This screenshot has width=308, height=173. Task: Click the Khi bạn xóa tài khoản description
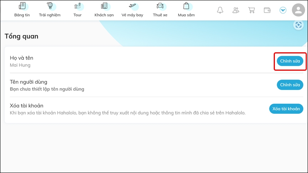pyautogui.click(x=128, y=113)
